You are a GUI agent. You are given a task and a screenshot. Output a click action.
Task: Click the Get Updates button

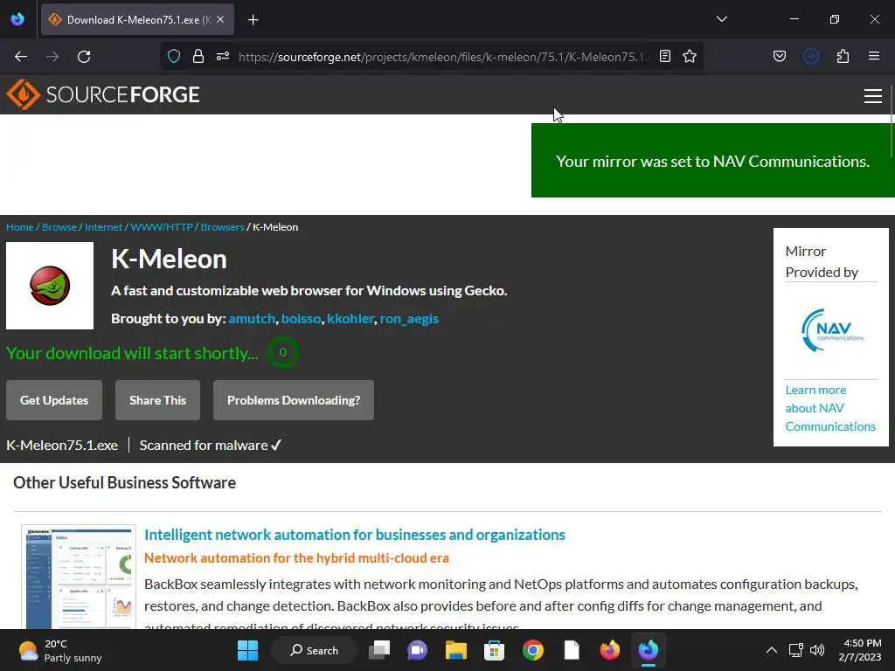point(54,400)
